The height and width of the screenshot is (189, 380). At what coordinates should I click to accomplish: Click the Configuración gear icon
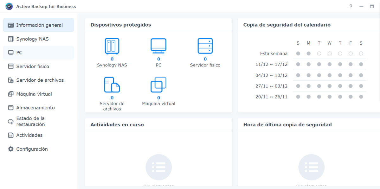pyautogui.click(x=11, y=149)
